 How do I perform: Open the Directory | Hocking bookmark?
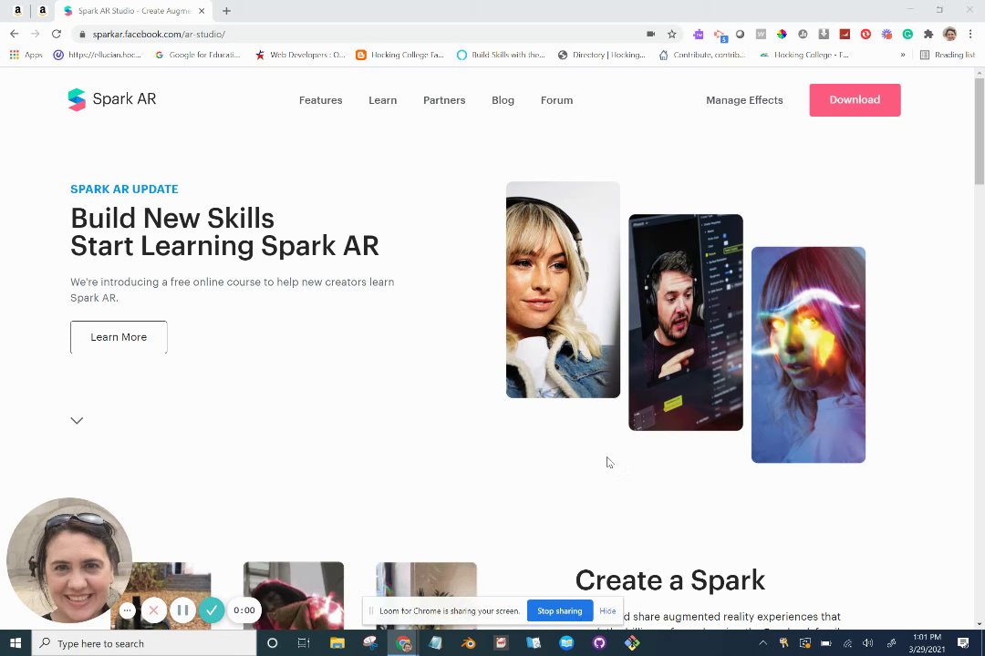tap(602, 55)
